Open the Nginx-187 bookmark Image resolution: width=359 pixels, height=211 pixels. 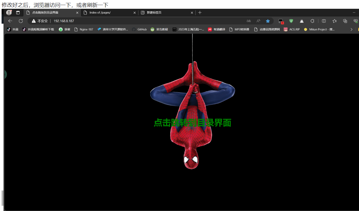(84, 29)
